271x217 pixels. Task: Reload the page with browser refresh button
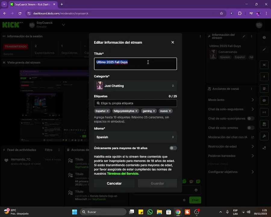[20, 14]
